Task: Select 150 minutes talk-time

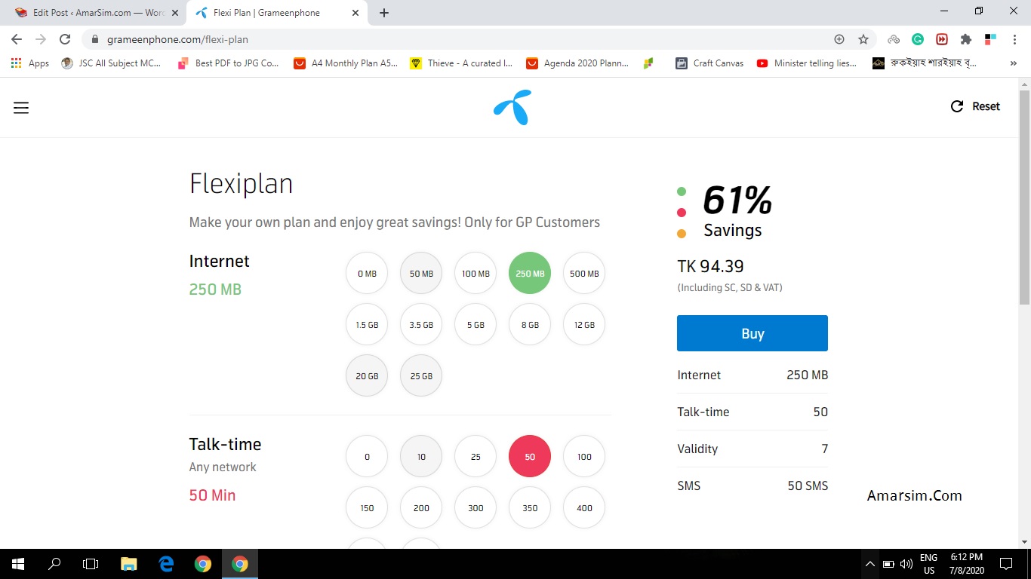Action: (x=367, y=507)
